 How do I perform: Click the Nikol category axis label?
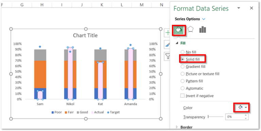70,104
